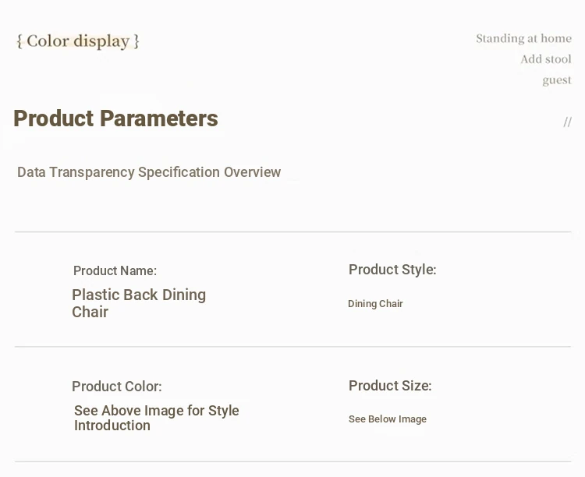
Task: Click the Color display heading
Action: click(78, 41)
